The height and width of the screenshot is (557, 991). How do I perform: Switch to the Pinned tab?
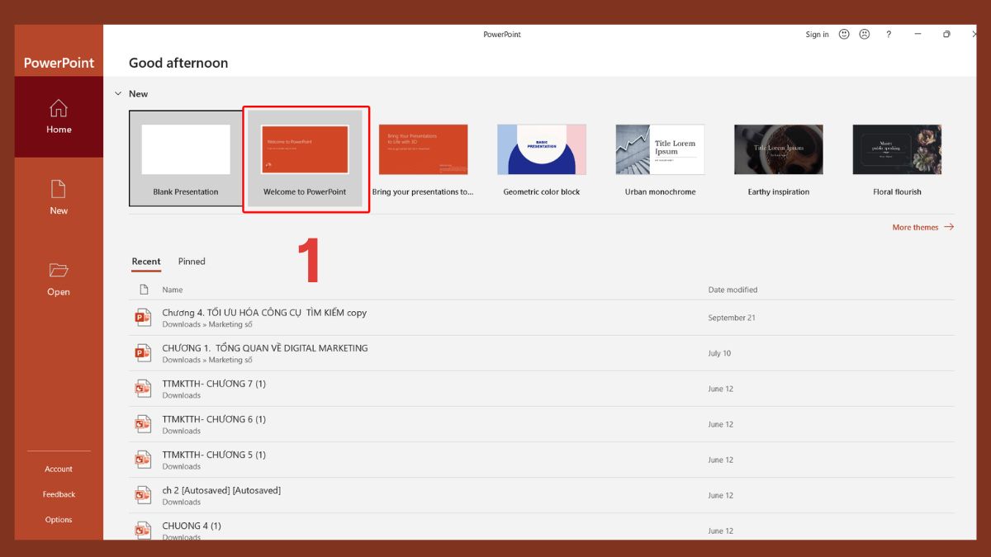tap(191, 262)
